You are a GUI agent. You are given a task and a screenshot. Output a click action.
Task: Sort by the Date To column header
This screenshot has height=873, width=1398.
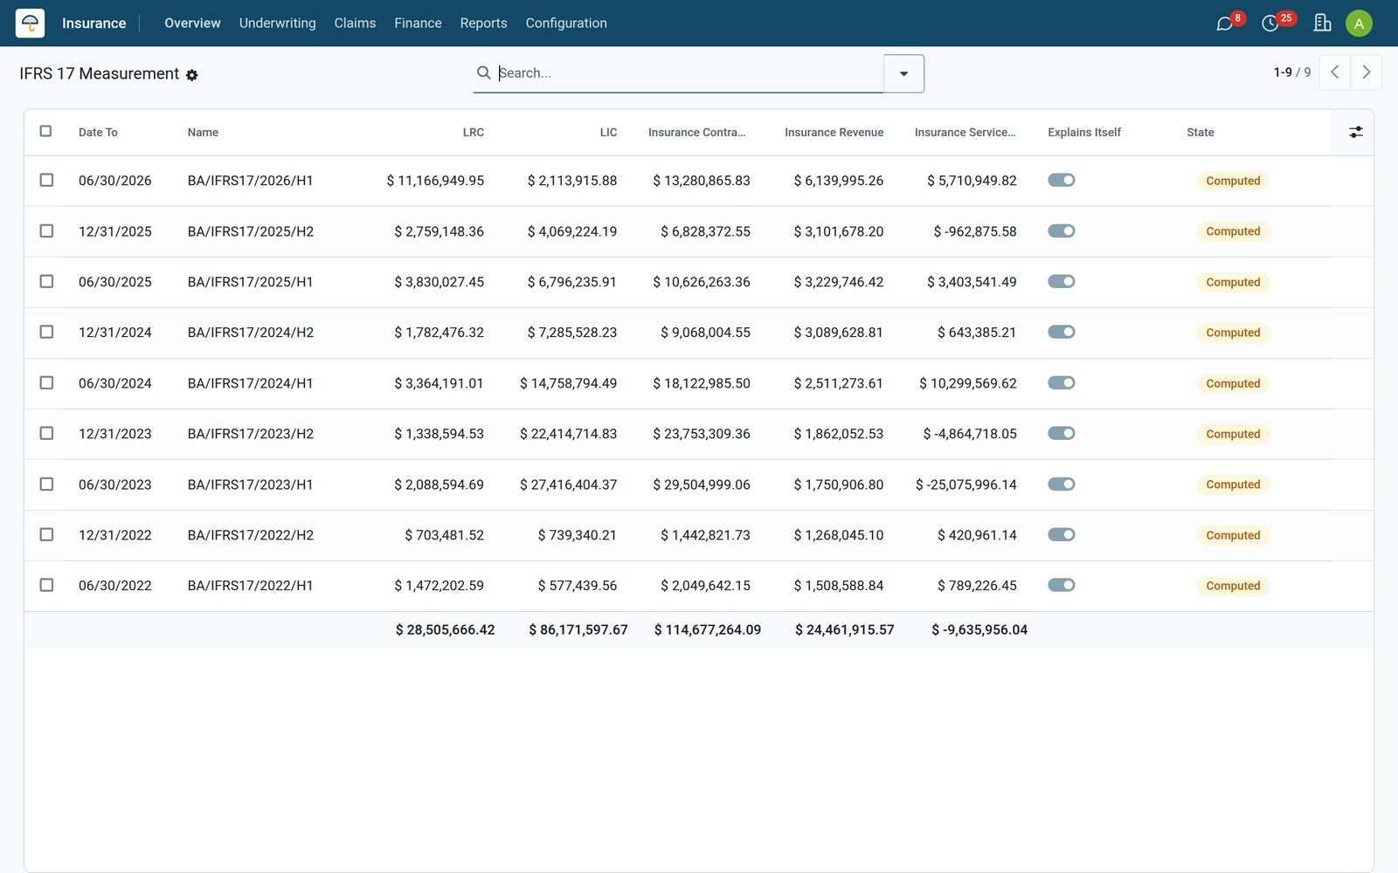click(x=98, y=133)
